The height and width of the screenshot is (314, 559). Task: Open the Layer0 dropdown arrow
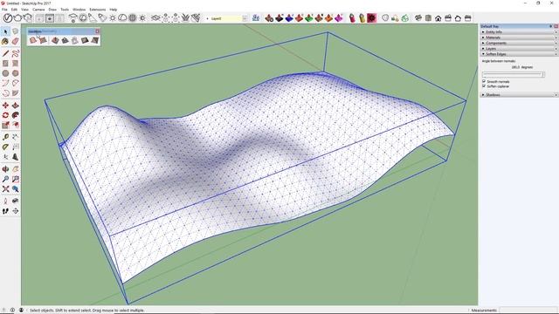(x=245, y=18)
